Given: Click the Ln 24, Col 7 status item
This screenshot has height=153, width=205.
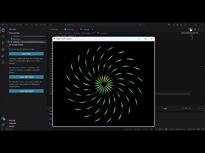Looking at the screenshot, I should click(x=128, y=129).
